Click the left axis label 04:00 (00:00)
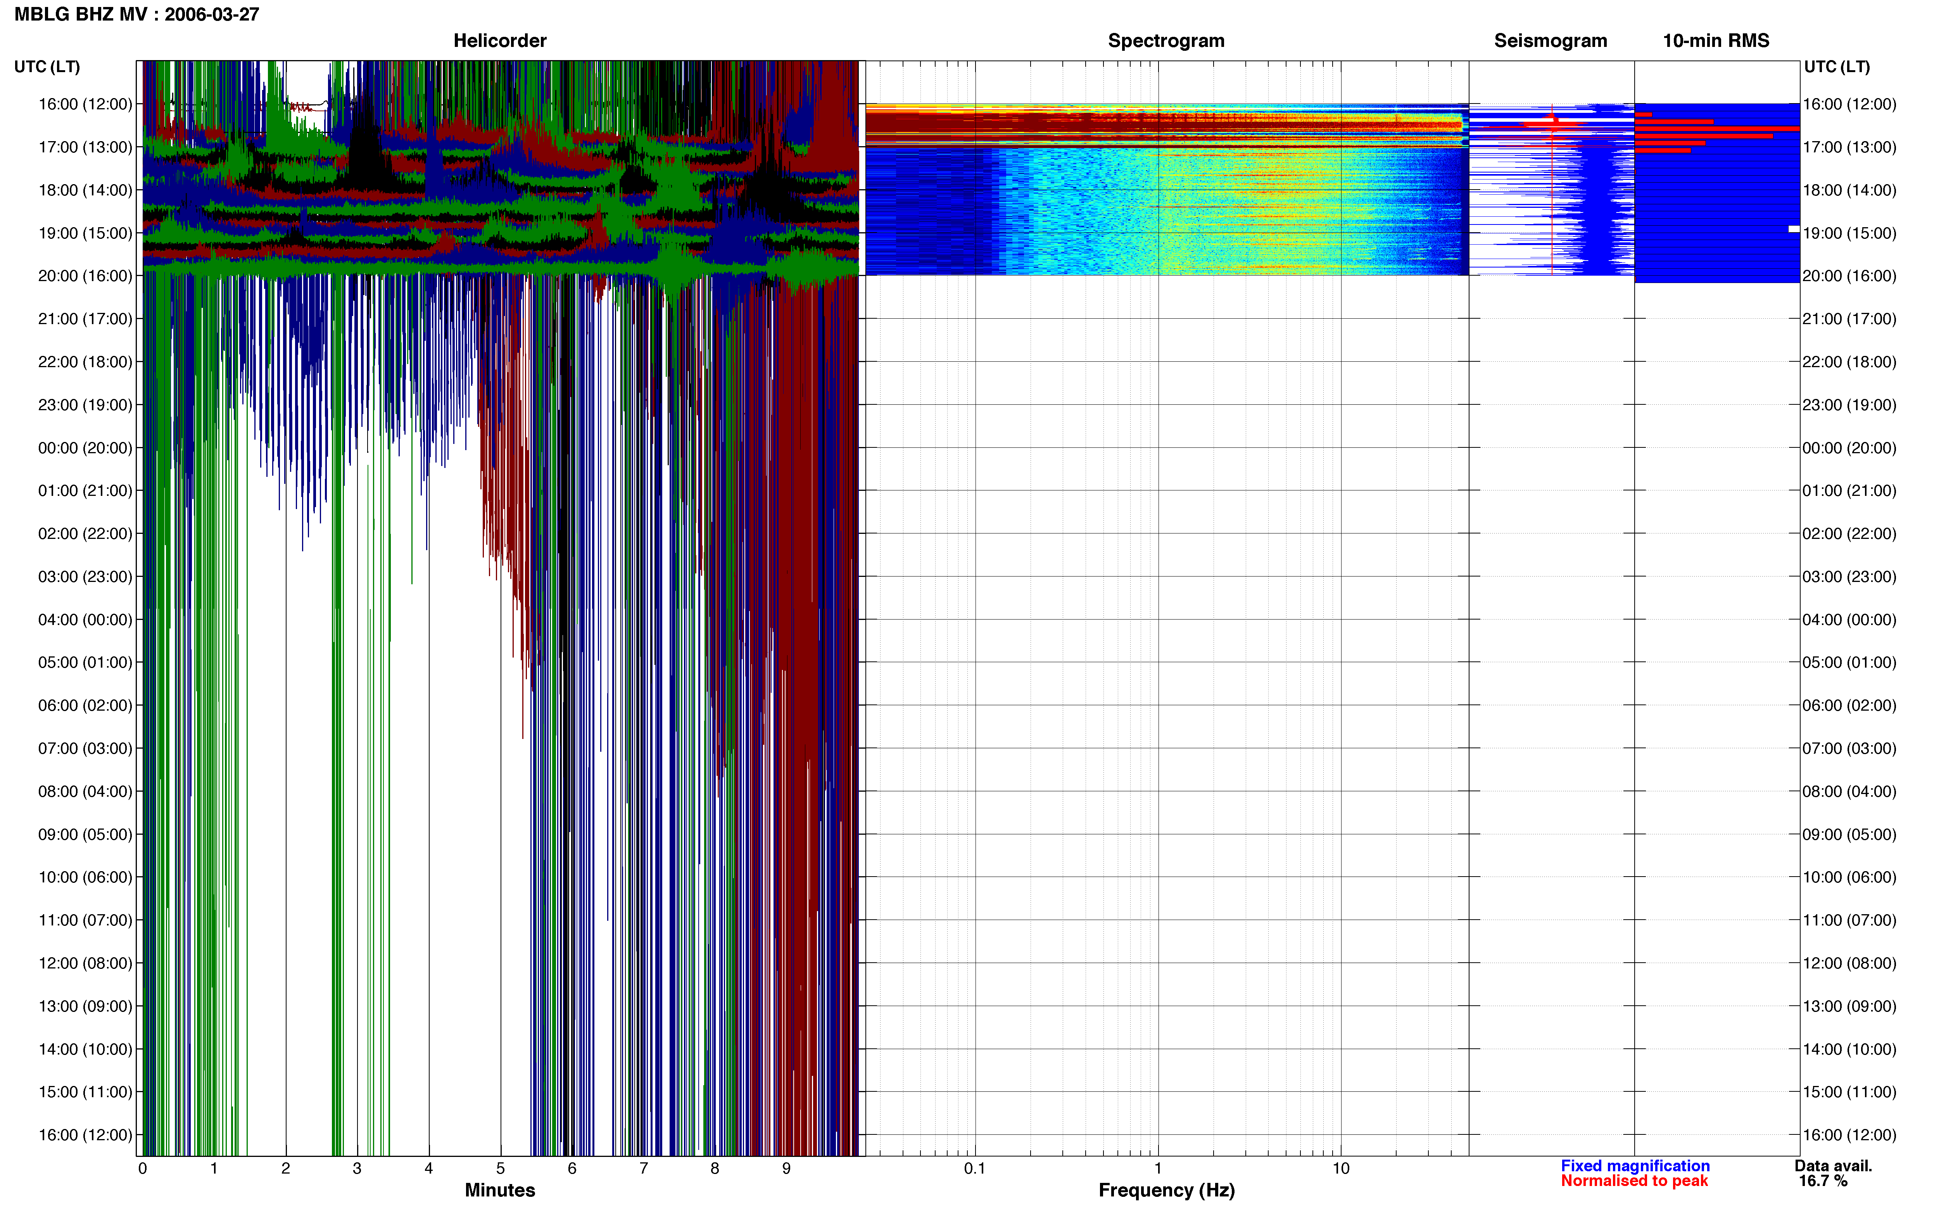The image size is (1946, 1217). click(85, 620)
